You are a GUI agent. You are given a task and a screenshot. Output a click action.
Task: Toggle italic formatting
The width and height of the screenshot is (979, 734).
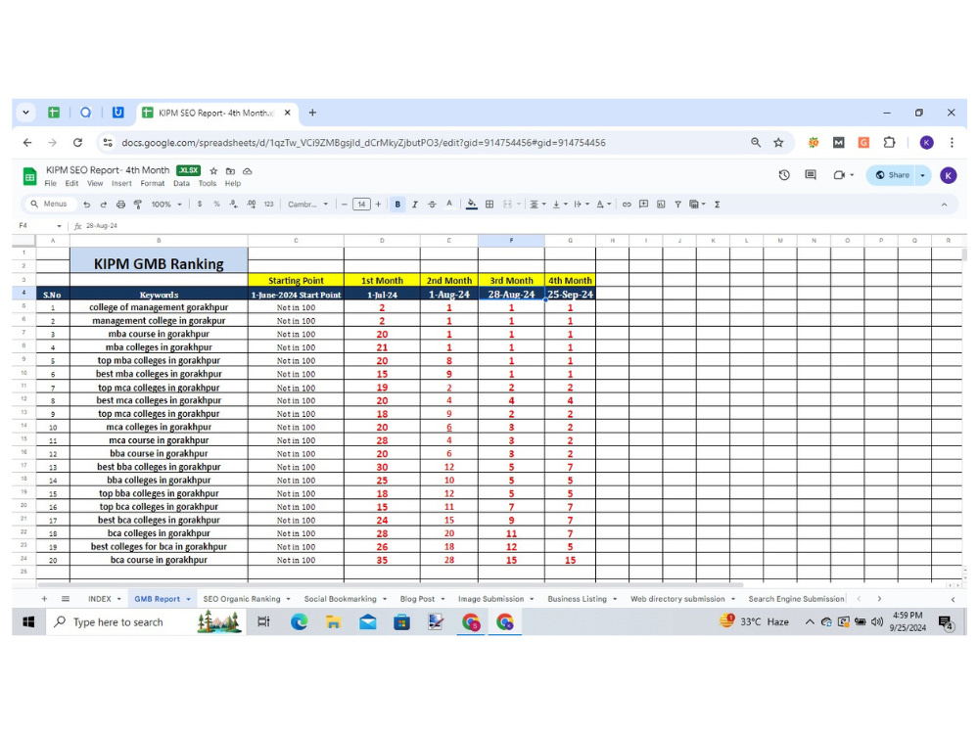[x=414, y=205]
